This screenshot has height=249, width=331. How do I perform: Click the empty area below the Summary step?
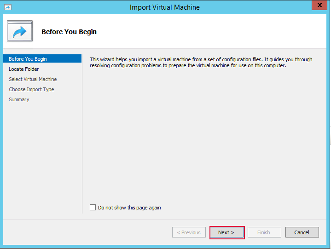click(41, 156)
